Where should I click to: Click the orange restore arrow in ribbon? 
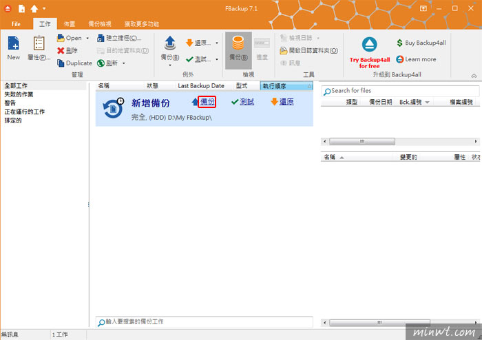189,43
